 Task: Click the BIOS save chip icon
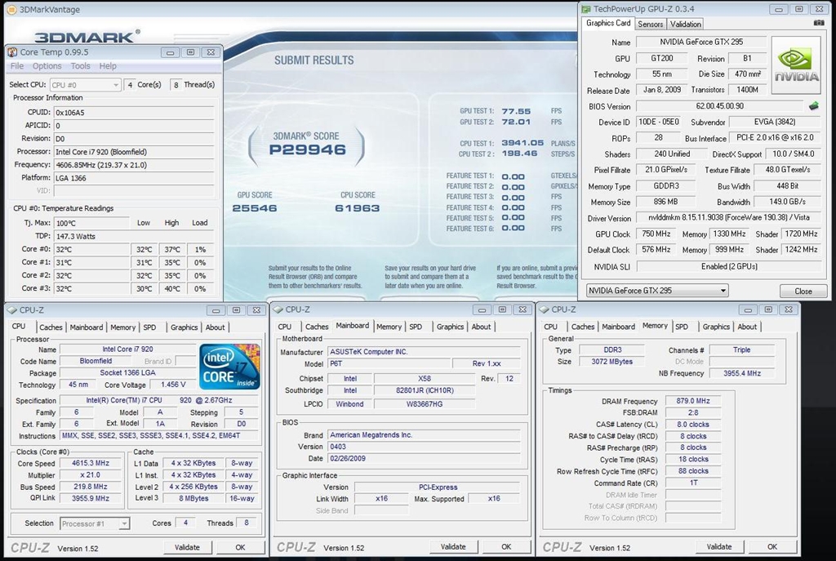pos(813,106)
